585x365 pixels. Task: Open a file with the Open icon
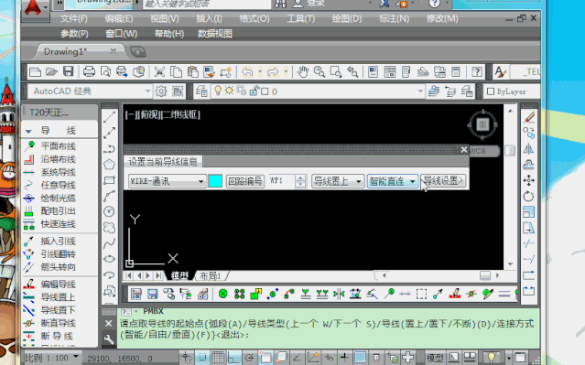51,71
